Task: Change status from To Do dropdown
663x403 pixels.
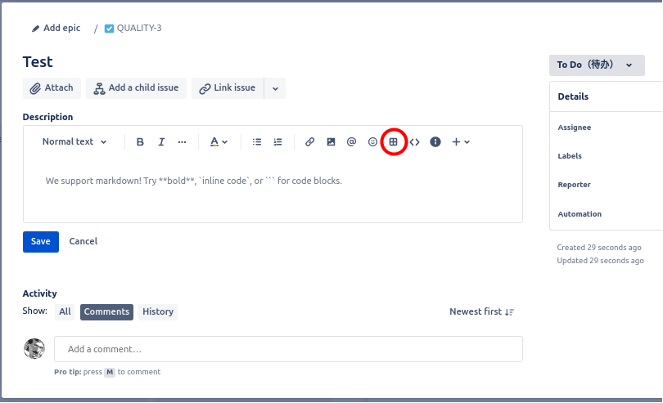Action: pos(597,65)
